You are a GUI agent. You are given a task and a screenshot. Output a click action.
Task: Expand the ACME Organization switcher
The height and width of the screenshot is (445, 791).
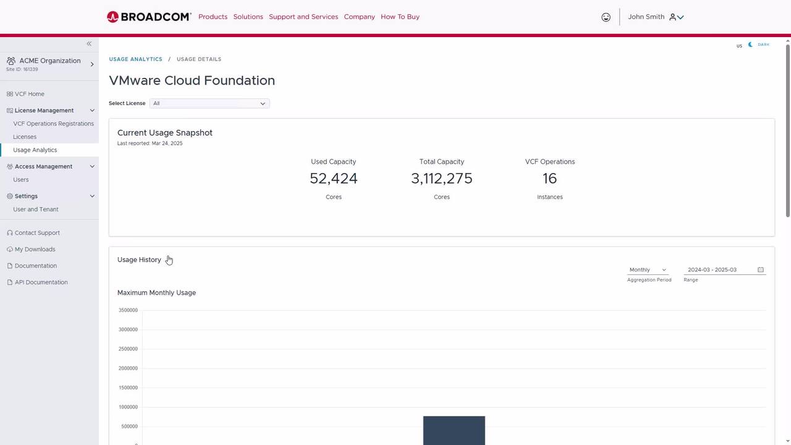[x=92, y=64]
